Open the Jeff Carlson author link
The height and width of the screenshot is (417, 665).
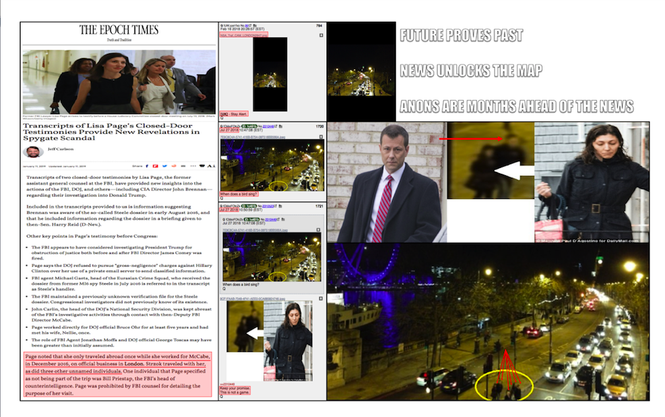(x=61, y=149)
